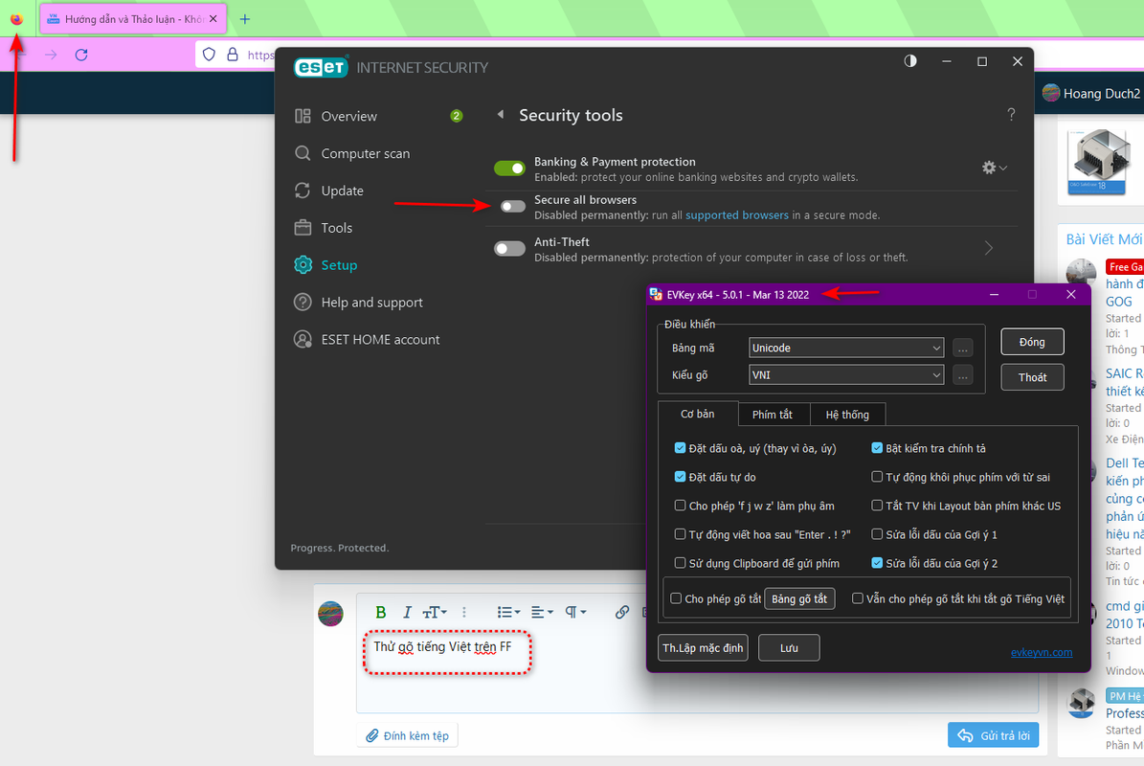Open the text alignment dropdown in editor
The width and height of the screenshot is (1144, 766).
point(542,612)
